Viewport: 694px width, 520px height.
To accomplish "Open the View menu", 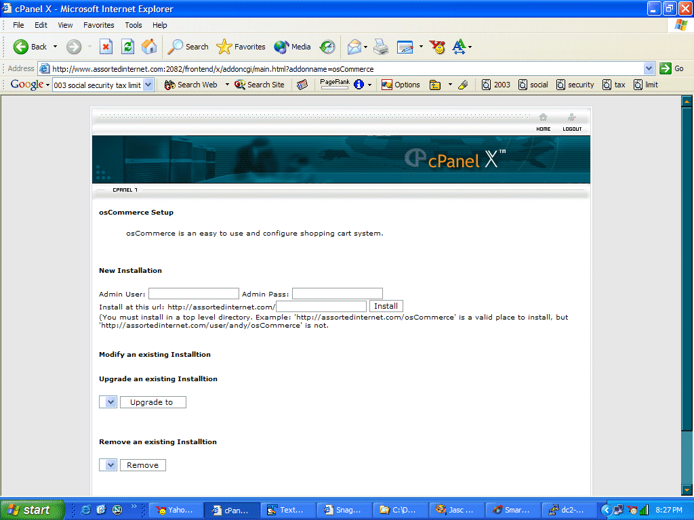I will click(x=65, y=25).
